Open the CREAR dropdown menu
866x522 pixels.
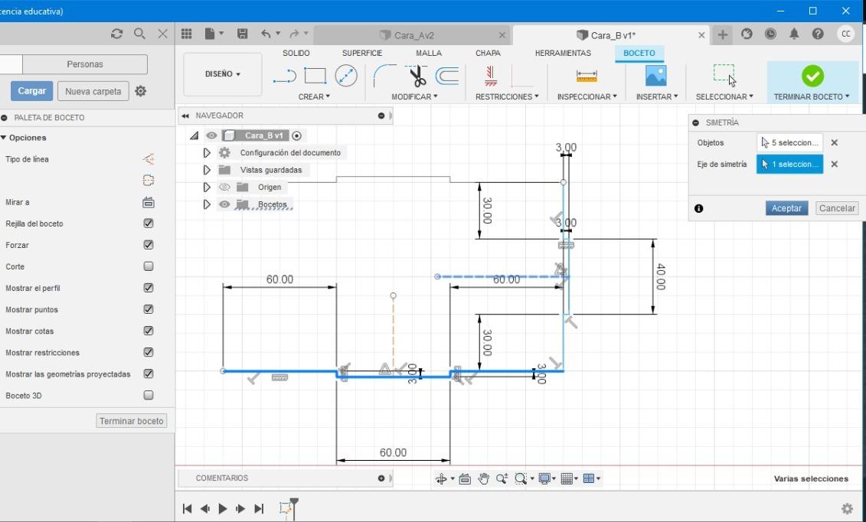coord(314,96)
